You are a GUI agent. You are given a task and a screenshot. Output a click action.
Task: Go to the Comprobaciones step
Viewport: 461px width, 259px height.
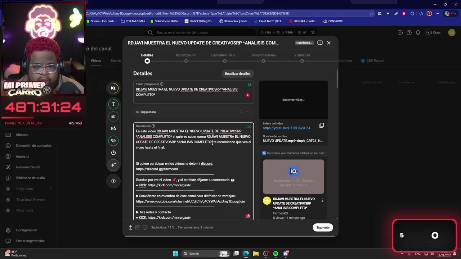pos(263,58)
